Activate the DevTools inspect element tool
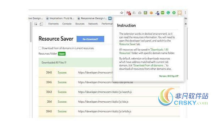This screenshot has height=130, width=214. click(x=36, y=24)
